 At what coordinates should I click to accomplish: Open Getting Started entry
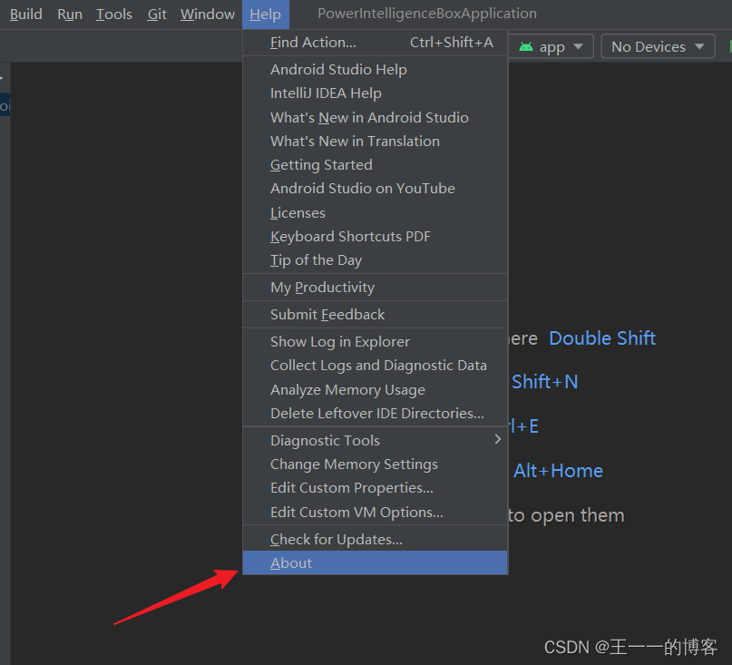coord(375,165)
